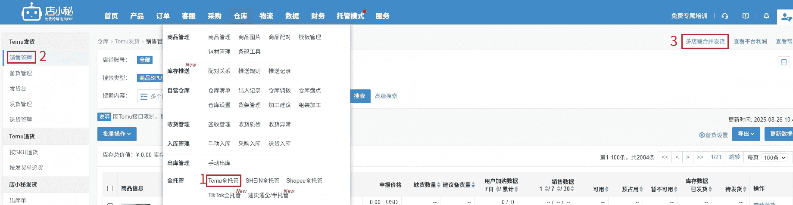This screenshot has height=205, width=793.
Task: Open the 仓库 top menu
Action: tap(240, 16)
